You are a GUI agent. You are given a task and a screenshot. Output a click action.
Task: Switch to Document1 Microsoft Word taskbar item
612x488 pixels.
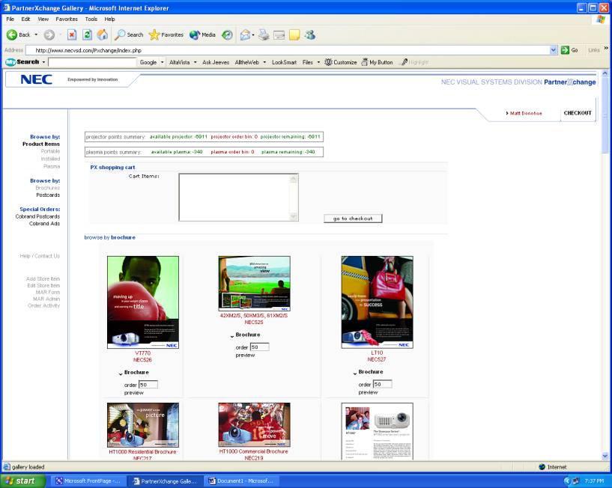240,481
